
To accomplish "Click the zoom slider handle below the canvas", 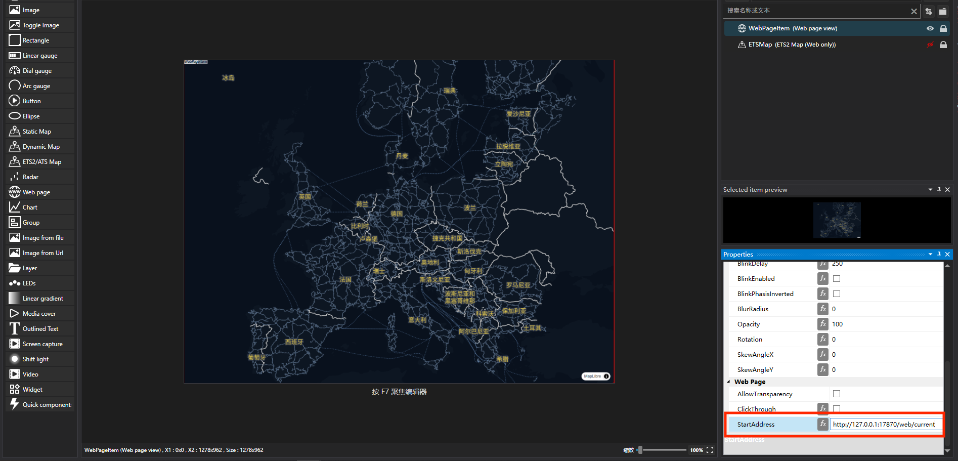I will [x=640, y=450].
